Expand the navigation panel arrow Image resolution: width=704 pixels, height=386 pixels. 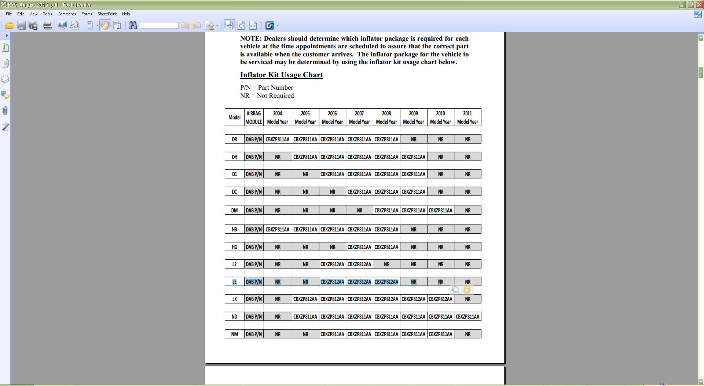click(7, 36)
